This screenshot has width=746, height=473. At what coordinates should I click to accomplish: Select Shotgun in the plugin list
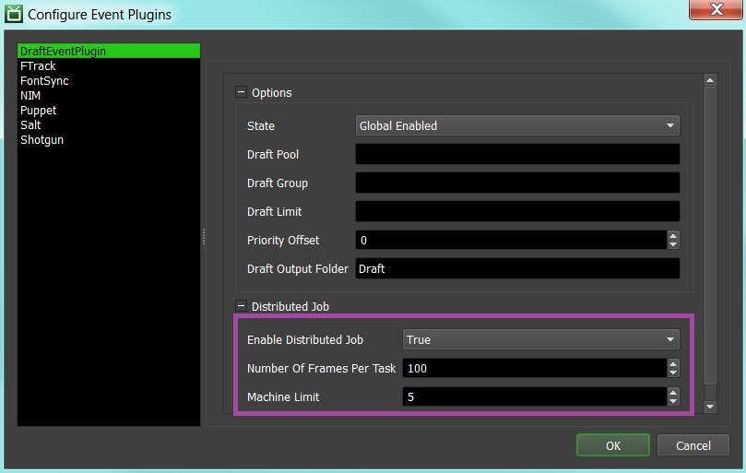click(x=109, y=139)
